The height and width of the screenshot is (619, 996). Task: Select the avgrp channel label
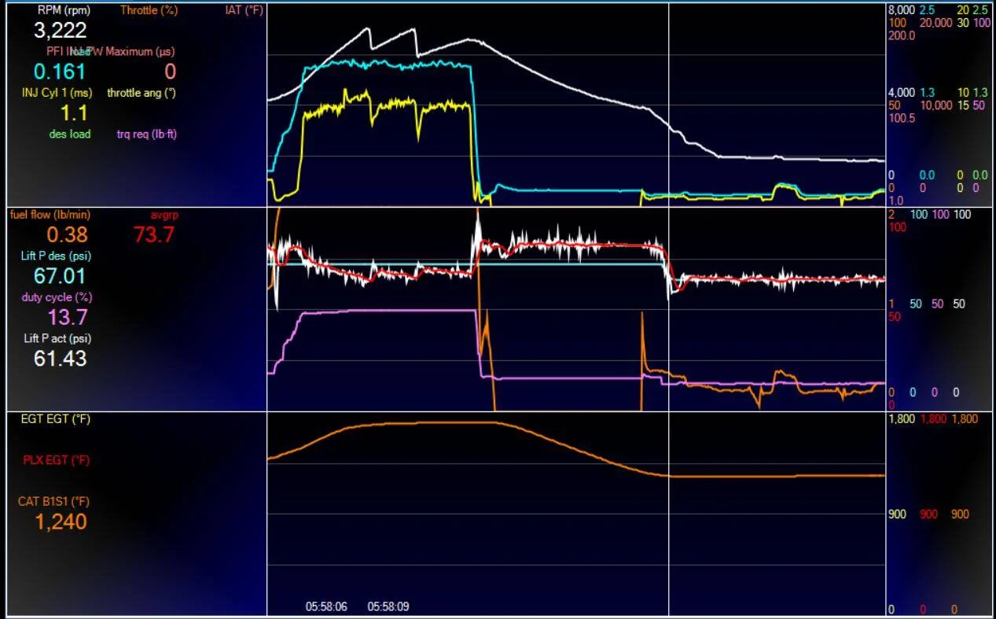pyautogui.click(x=164, y=214)
